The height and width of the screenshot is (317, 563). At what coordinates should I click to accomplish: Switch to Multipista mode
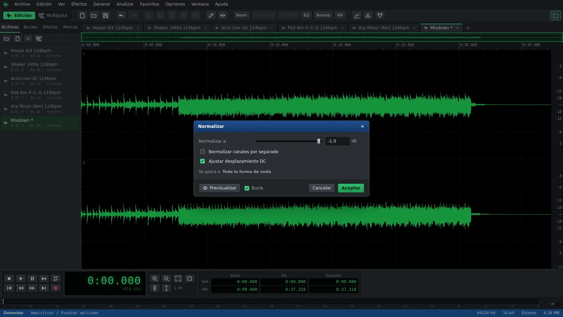(x=53, y=15)
